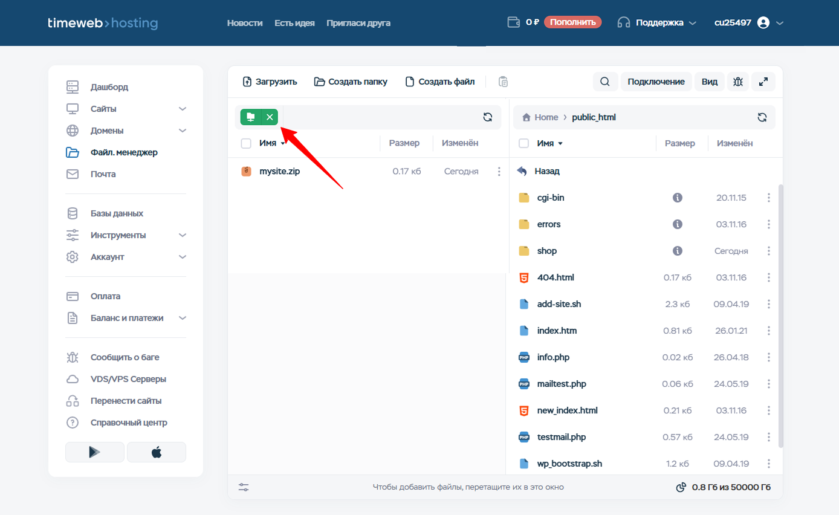Screen dimensions: 839x515
Task: Open actions menu for add-site.sh
Action: 769,304
